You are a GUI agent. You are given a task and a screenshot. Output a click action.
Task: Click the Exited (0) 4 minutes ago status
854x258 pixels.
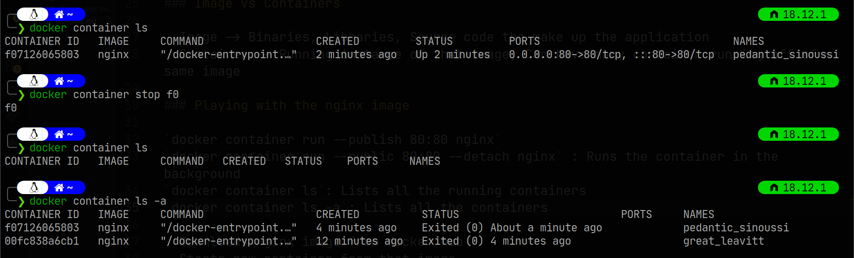point(496,241)
